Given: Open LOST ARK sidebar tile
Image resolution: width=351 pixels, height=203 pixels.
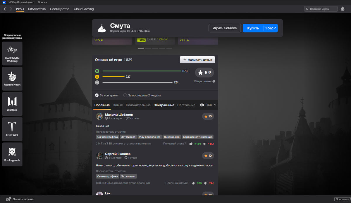Looking at the screenshot, I should (x=12, y=129).
